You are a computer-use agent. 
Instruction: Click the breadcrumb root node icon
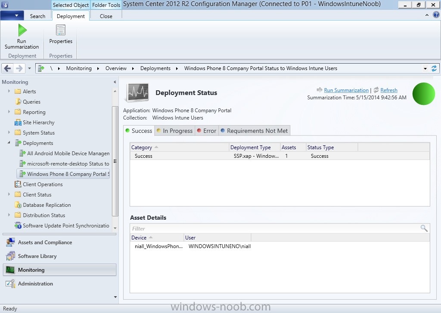41,68
